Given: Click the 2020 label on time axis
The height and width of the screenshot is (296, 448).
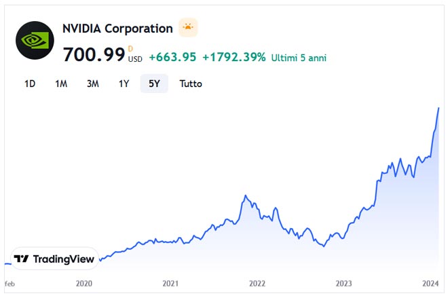Looking at the screenshot, I should (84, 283).
